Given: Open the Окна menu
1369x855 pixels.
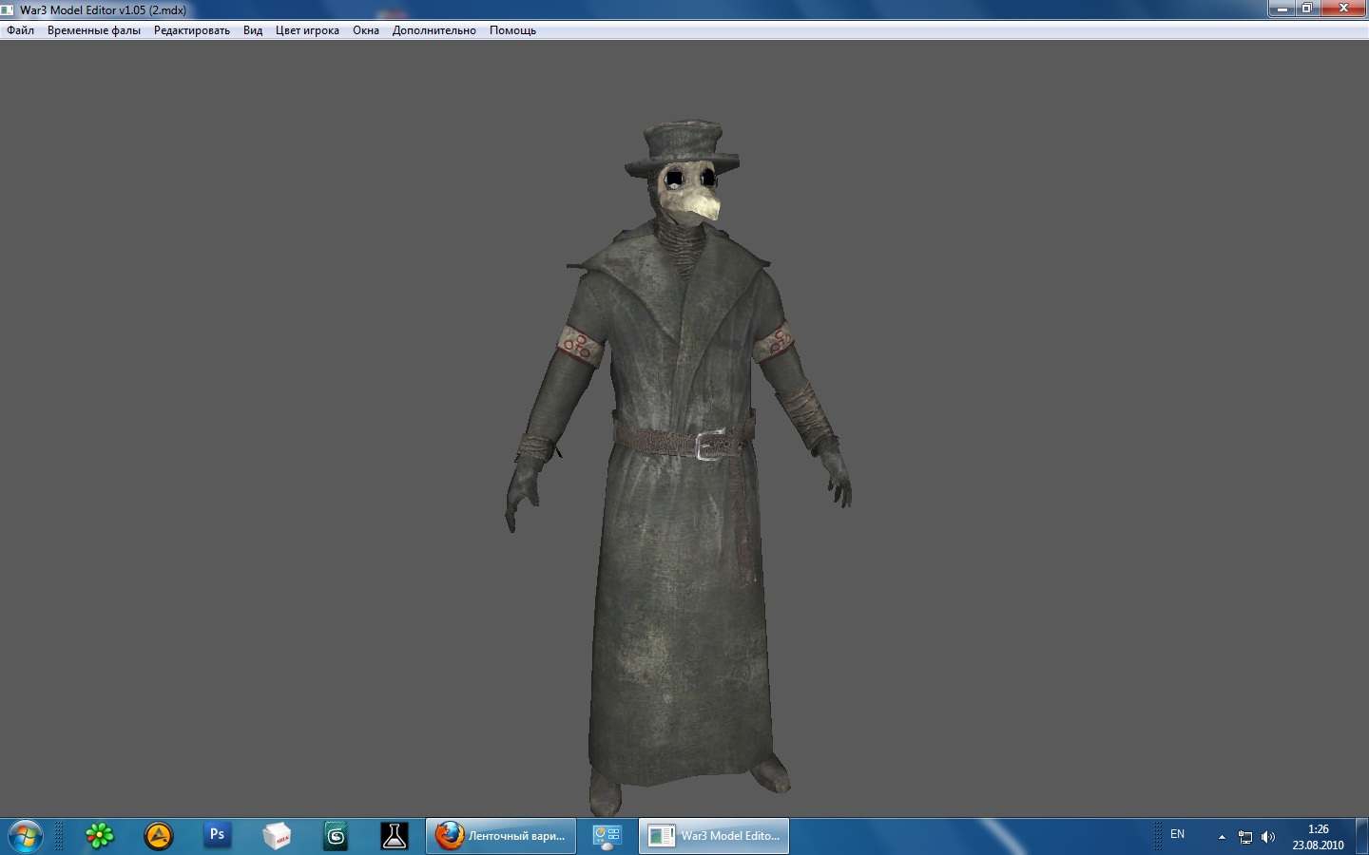Looking at the screenshot, I should pos(366,30).
